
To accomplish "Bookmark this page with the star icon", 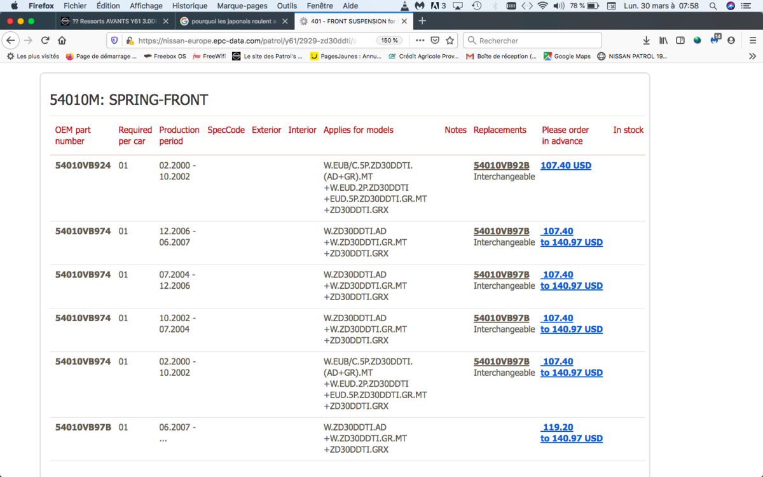I will (x=450, y=40).
